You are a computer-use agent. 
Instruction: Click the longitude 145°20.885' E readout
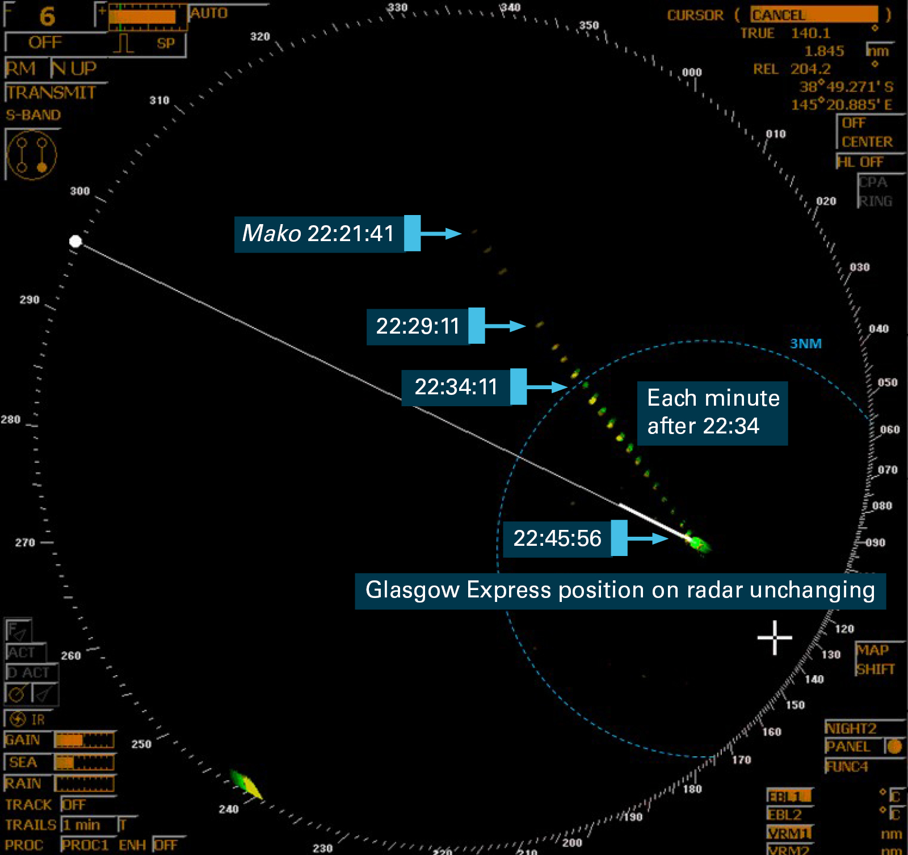coord(842,104)
